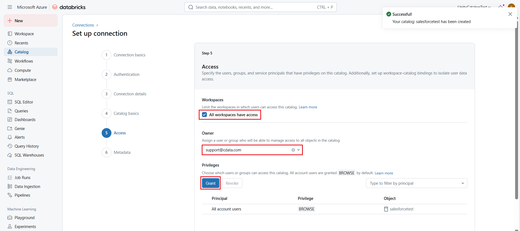Go to step 2 Authentication
Screen dimensions: 520x231
(121, 74)
